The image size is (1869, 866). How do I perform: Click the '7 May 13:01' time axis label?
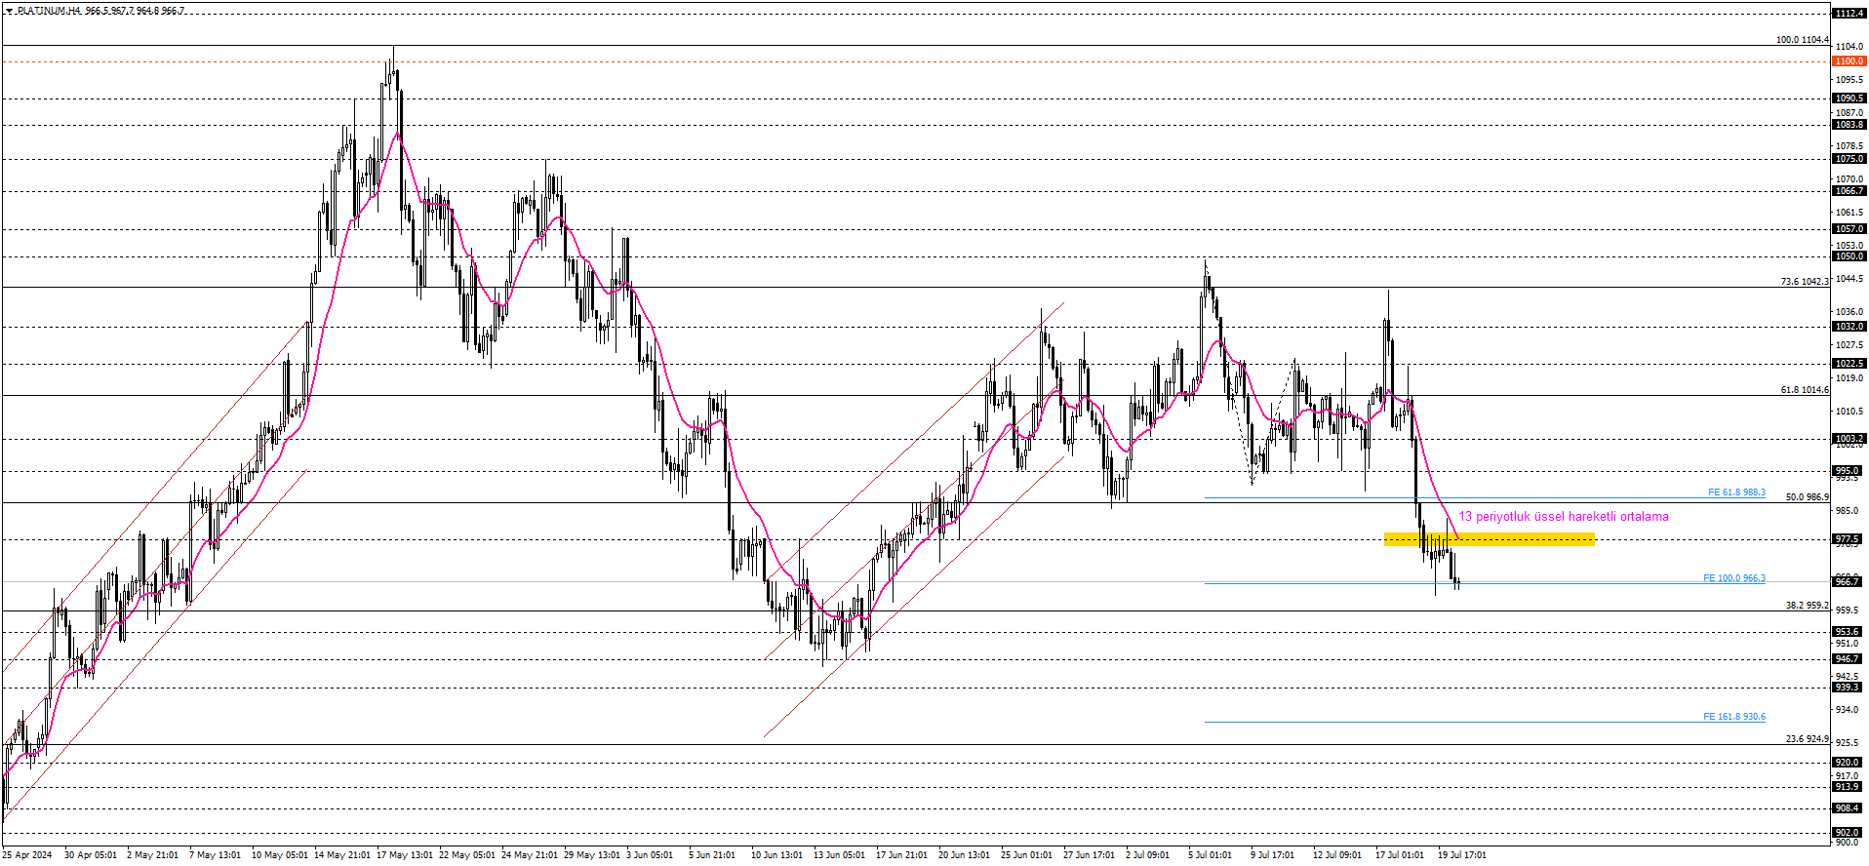[x=215, y=855]
